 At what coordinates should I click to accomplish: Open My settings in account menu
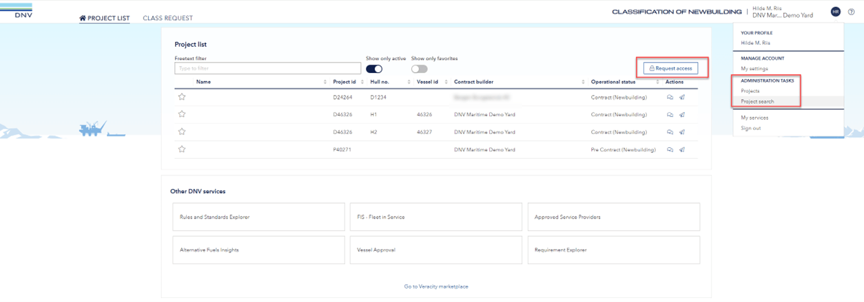[754, 69]
